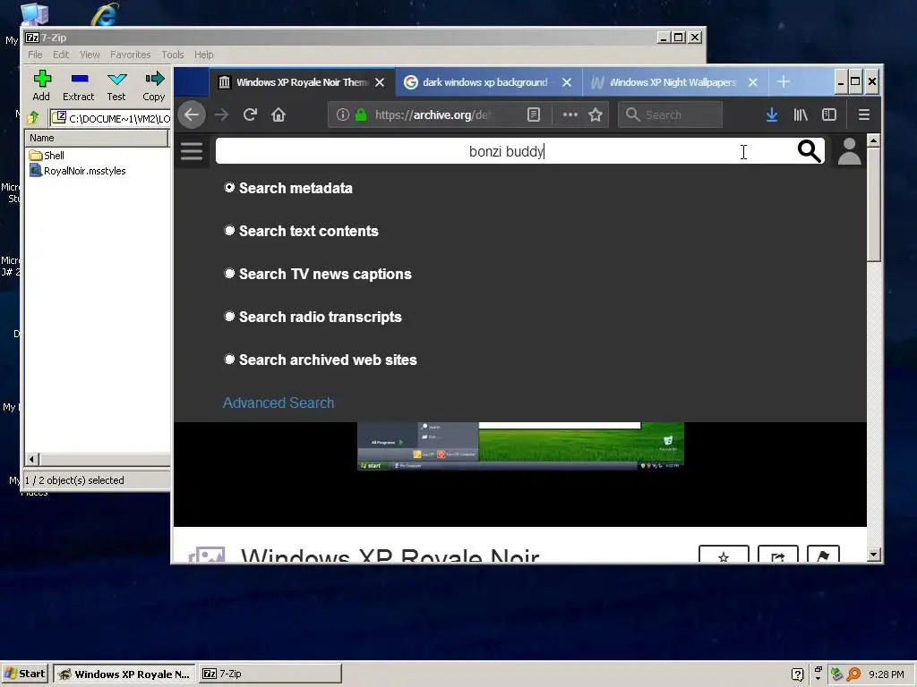Click the archive.org search text field
The width and height of the screenshot is (917, 687).
pos(506,151)
